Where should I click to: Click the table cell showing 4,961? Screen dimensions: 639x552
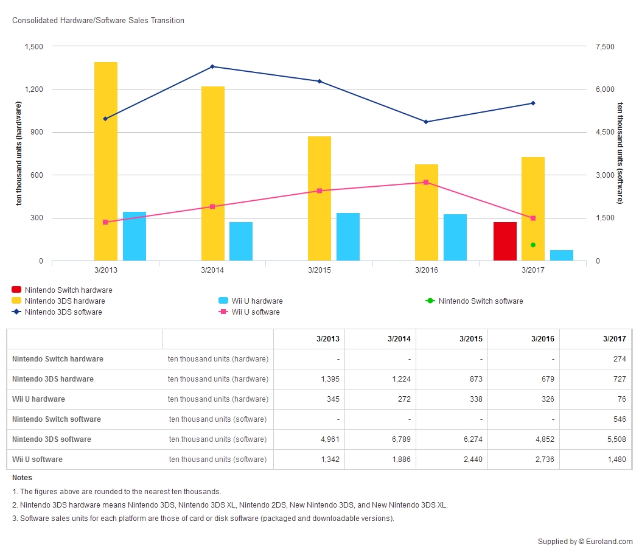coord(309,439)
